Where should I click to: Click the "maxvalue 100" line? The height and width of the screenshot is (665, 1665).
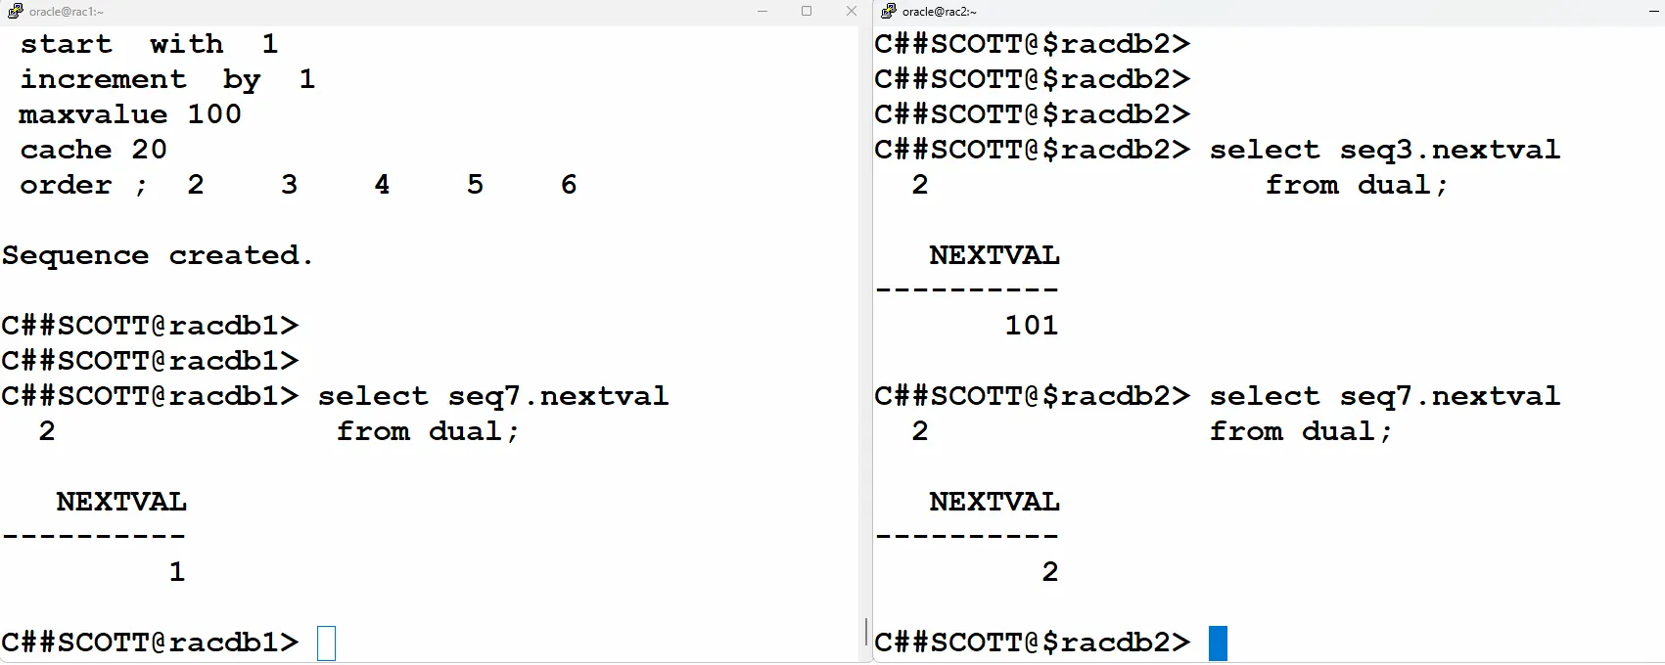point(130,115)
